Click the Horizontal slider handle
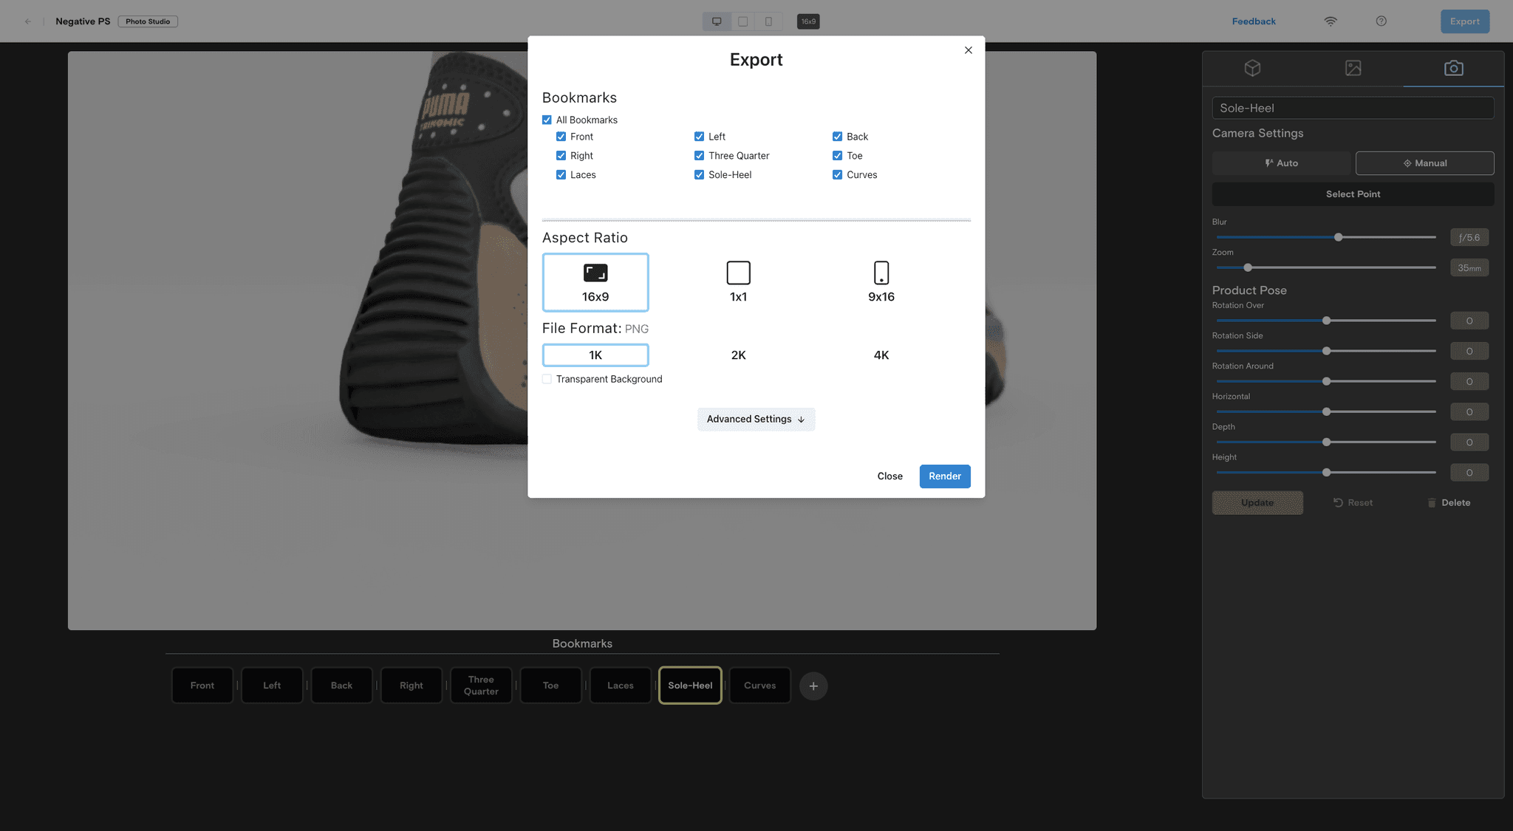 [x=1326, y=411]
